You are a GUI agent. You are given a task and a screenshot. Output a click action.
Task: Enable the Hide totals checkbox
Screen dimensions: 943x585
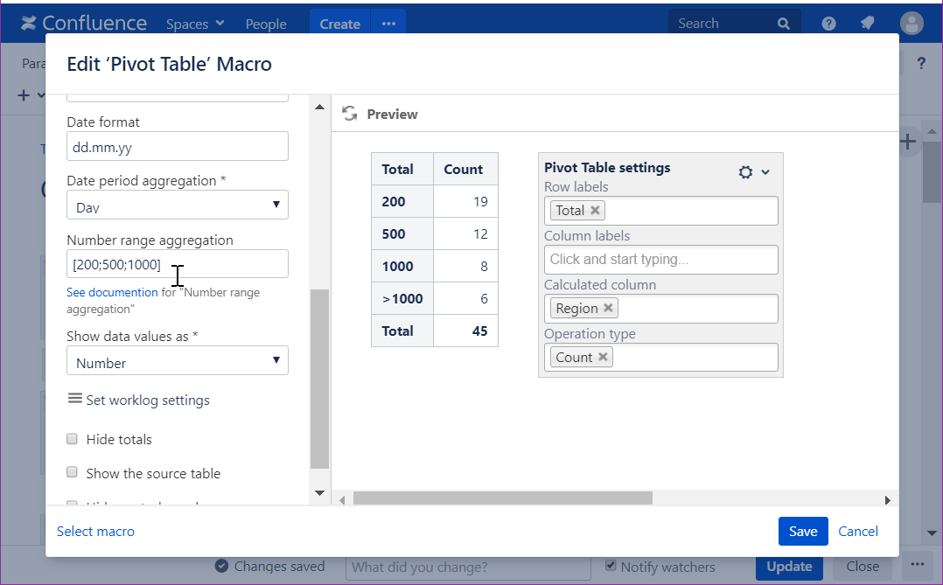click(x=73, y=439)
